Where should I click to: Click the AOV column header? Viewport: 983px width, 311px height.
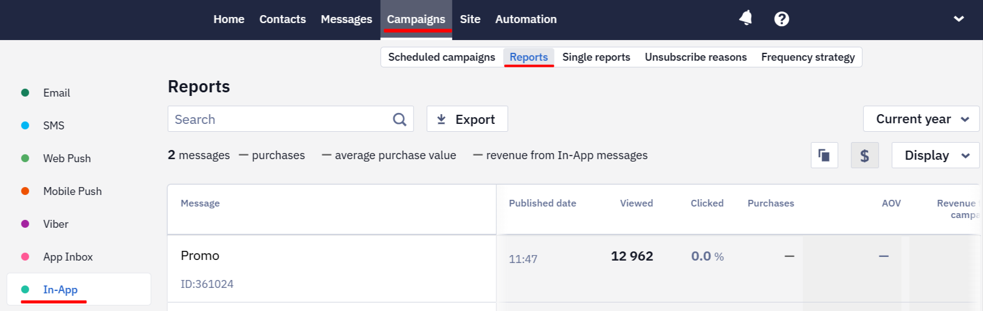pyautogui.click(x=891, y=203)
